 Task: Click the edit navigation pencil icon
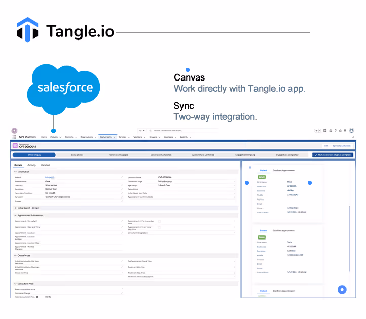point(353,137)
